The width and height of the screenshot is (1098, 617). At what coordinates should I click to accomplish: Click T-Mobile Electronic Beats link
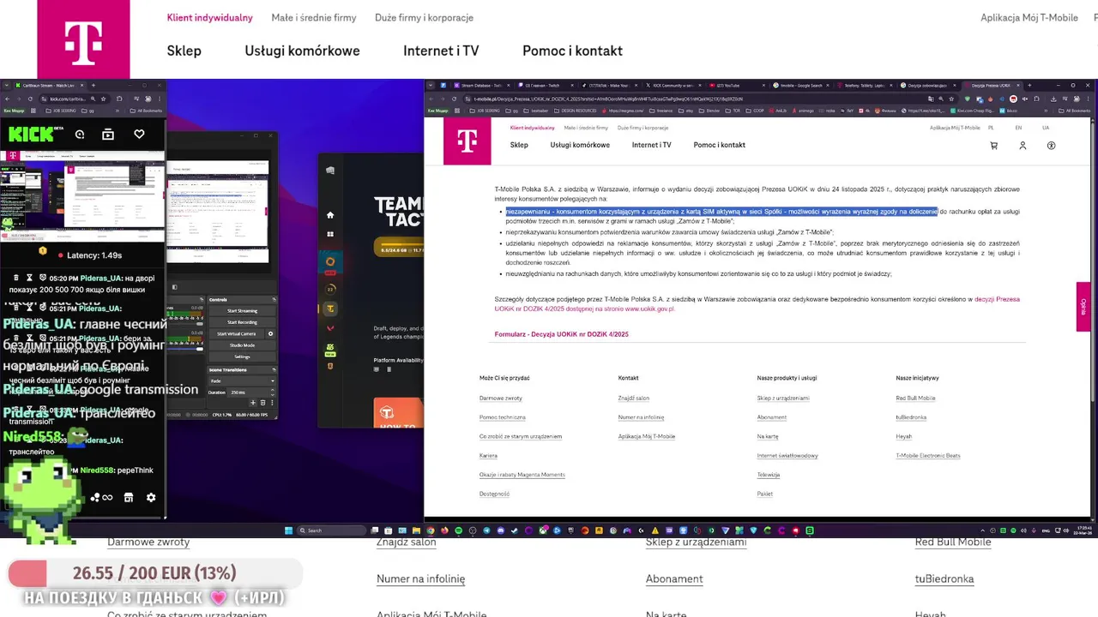point(928,456)
